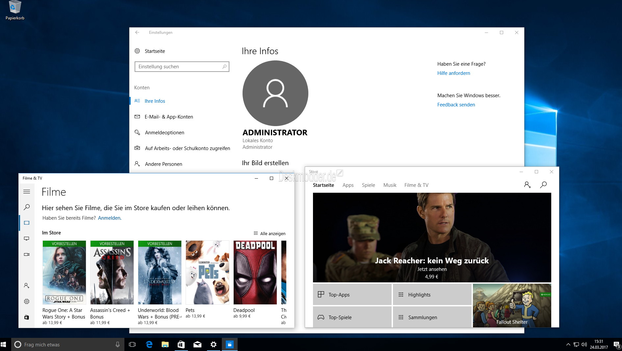Viewport: 622px width, 351px height.
Task: Open Jack Reacher featured banner in Store
Action: click(x=432, y=237)
